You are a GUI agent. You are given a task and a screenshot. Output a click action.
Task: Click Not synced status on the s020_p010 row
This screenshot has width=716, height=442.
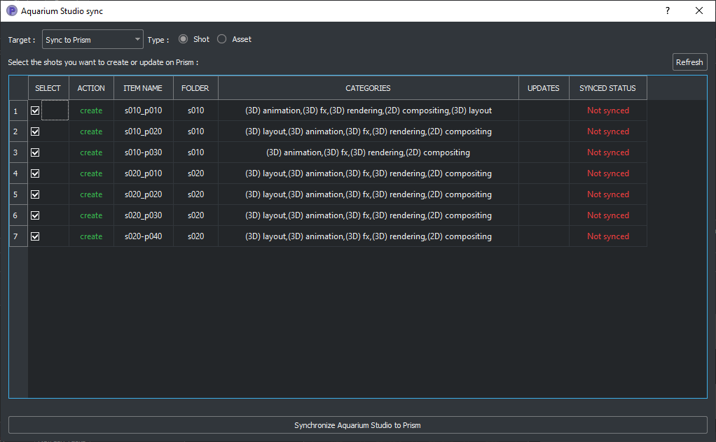click(x=607, y=173)
